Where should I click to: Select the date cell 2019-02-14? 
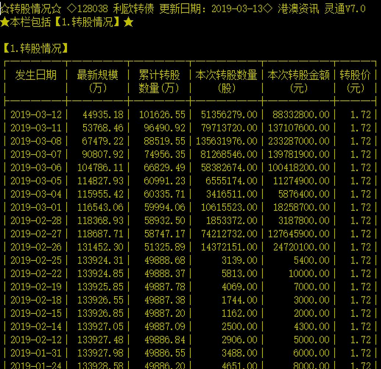[36, 326]
